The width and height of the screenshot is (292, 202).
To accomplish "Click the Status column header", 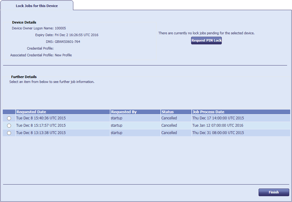I will click(x=167, y=112).
